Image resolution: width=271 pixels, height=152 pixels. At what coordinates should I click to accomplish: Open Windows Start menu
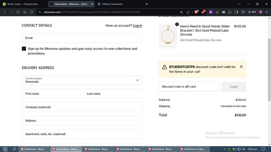pos(5,149)
